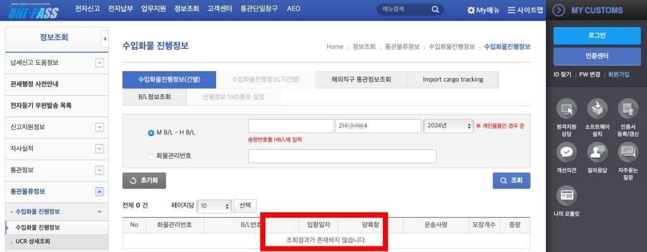The height and width of the screenshot is (252, 647).
Task: Open 전자납부 top menu
Action: click(121, 9)
